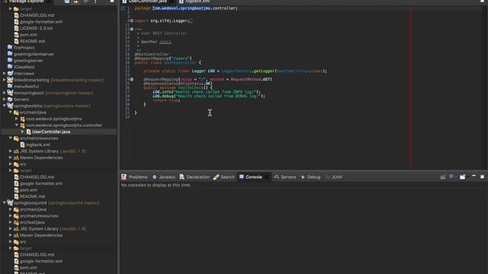This screenshot has width=488, height=274.
Task: Click JRE System Library icon under springbootjmx
Action: 16,151
